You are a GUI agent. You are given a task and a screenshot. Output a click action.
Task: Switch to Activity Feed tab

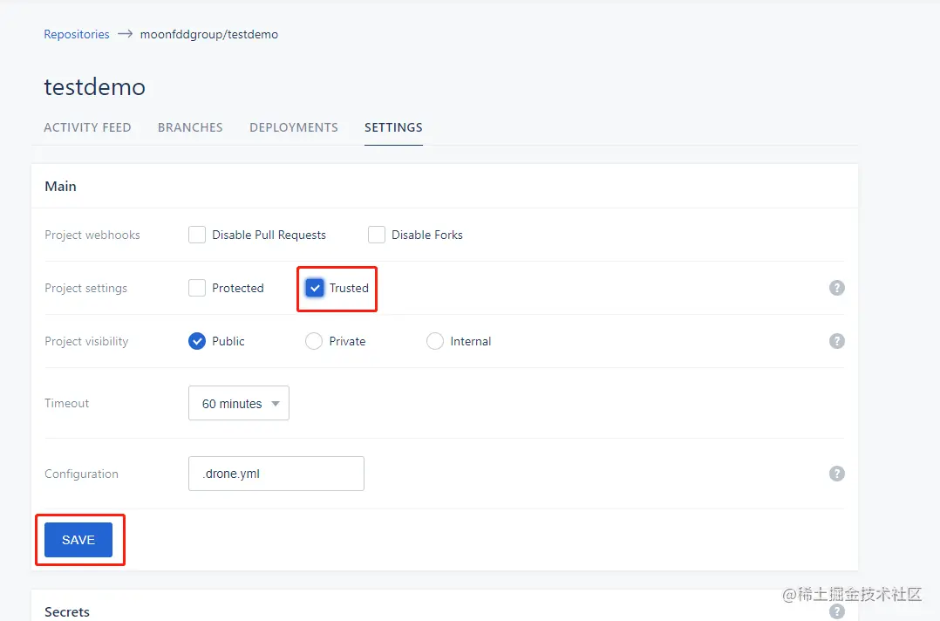87,127
